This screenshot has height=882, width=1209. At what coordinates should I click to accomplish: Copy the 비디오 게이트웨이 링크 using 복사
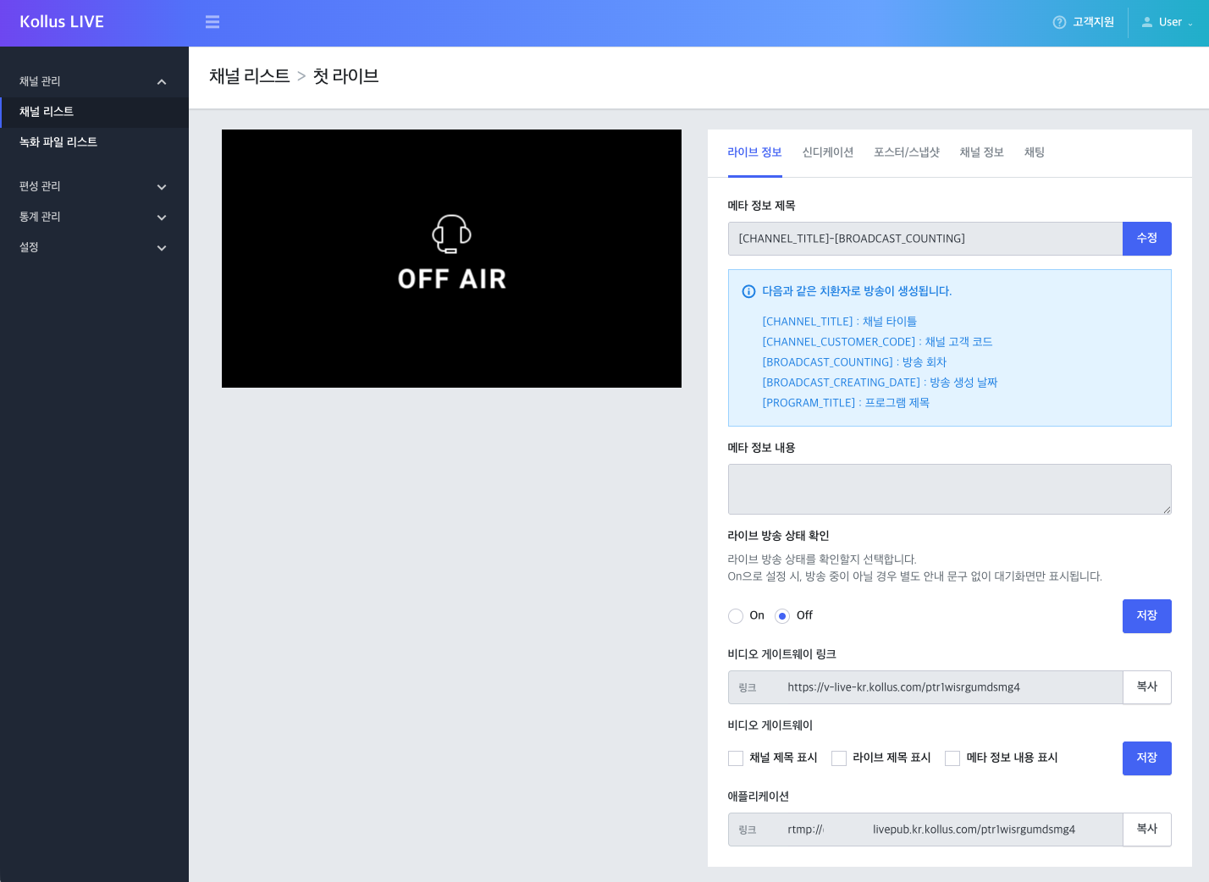(1147, 687)
